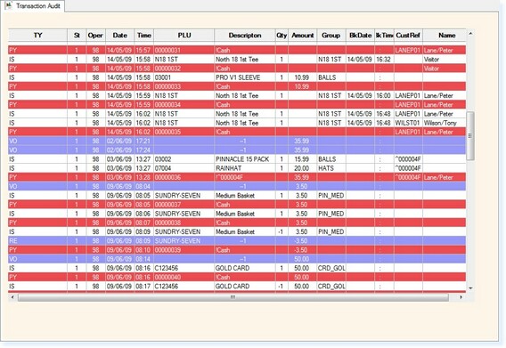Click the vertical scrollbar thumb
The image size is (506, 348).
(x=470, y=135)
